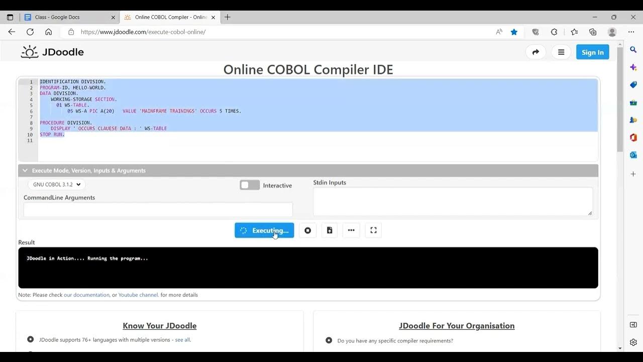Open the tab actions menu icon

[10, 17]
